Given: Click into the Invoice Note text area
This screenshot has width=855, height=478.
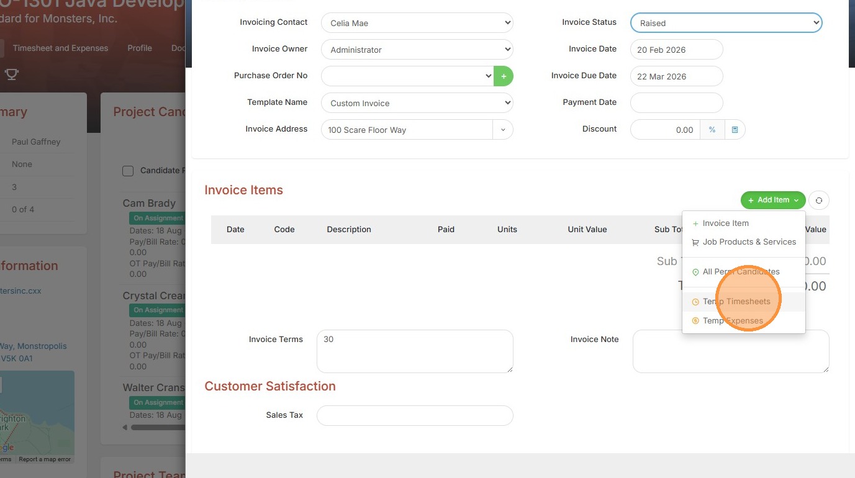Looking at the screenshot, I should point(730,351).
